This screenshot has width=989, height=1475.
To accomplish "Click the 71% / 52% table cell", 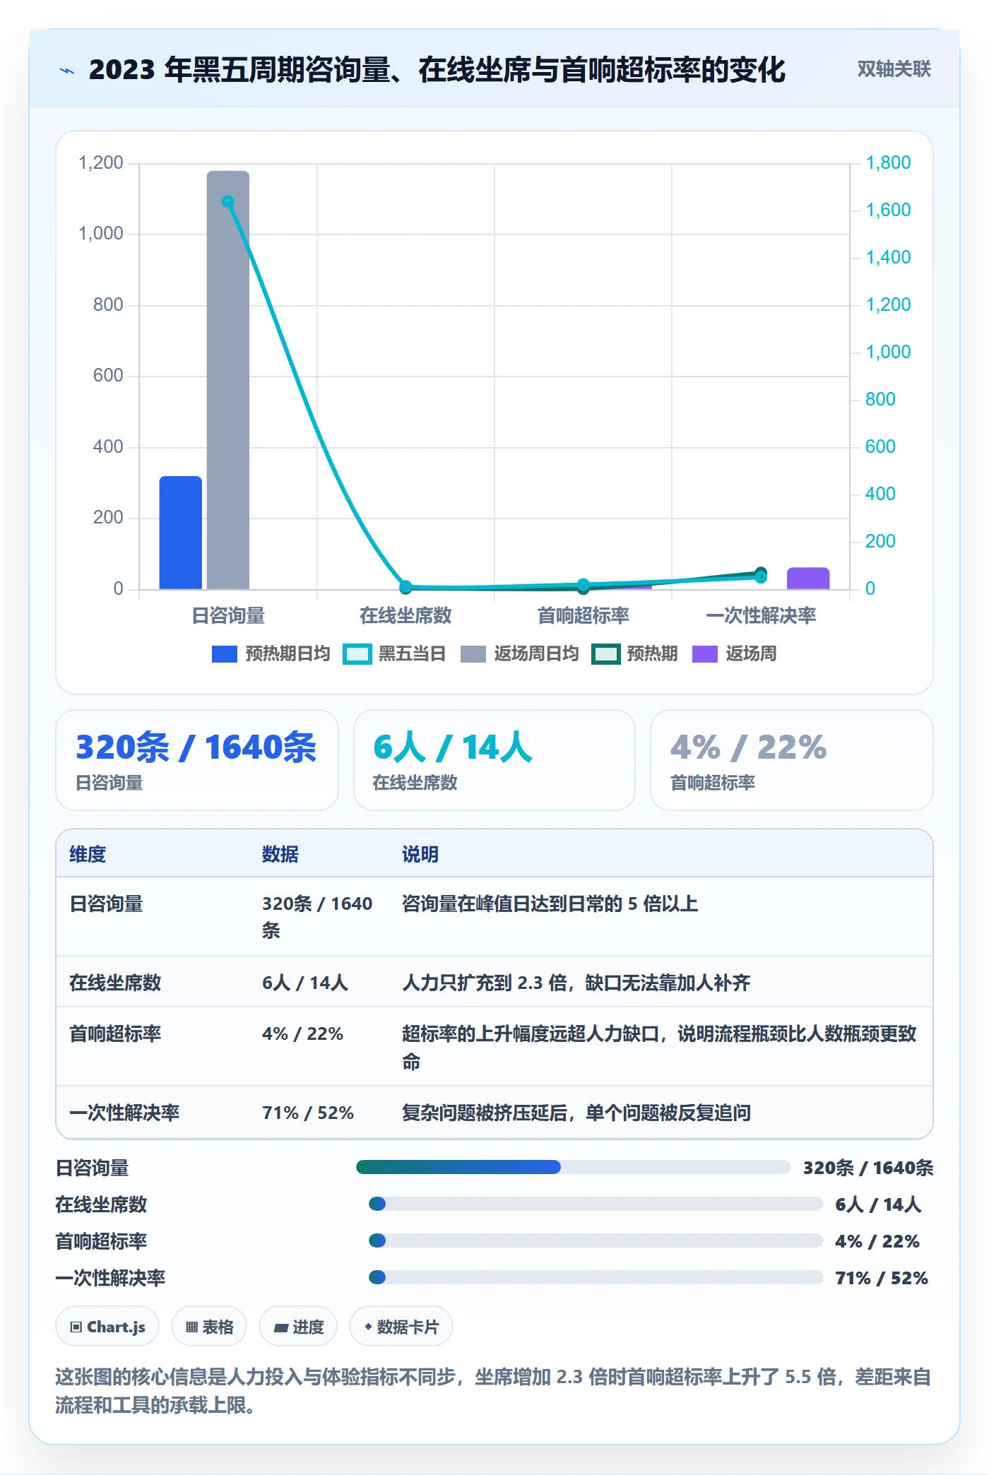I will 308,1113.
